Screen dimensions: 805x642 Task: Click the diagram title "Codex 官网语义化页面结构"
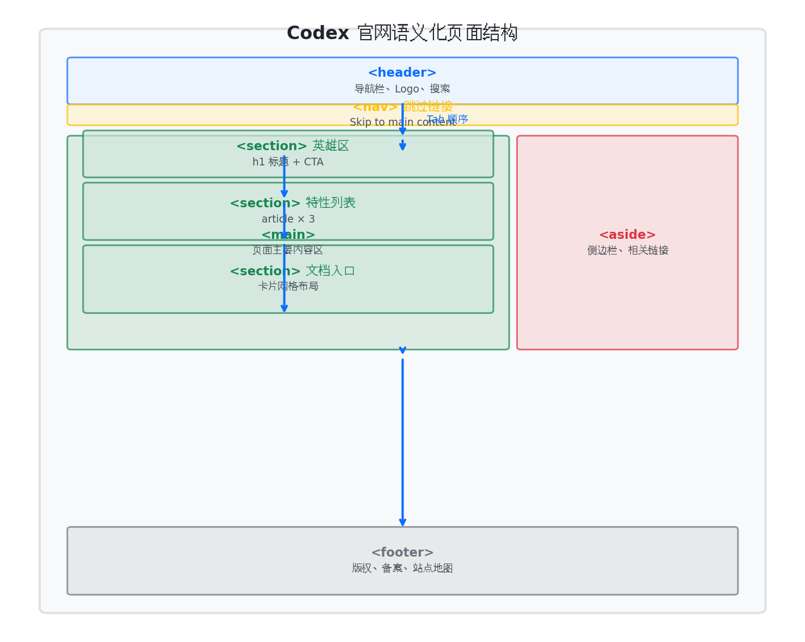tap(402, 33)
